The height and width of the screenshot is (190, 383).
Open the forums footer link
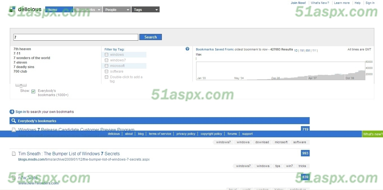pos(232,134)
